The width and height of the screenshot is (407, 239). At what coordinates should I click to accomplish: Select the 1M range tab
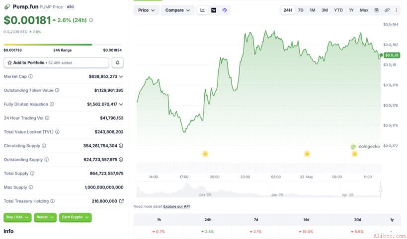[312, 10]
